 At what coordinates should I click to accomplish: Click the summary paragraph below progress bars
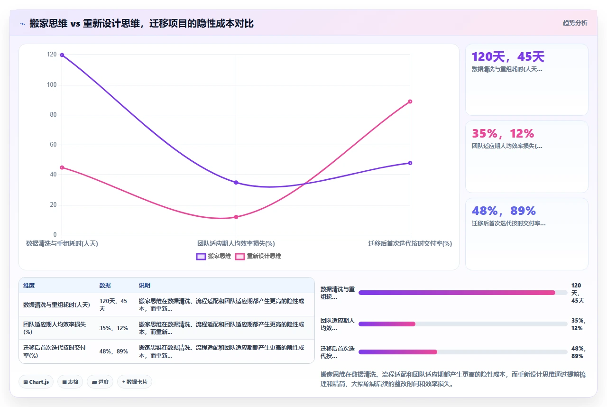453,379
